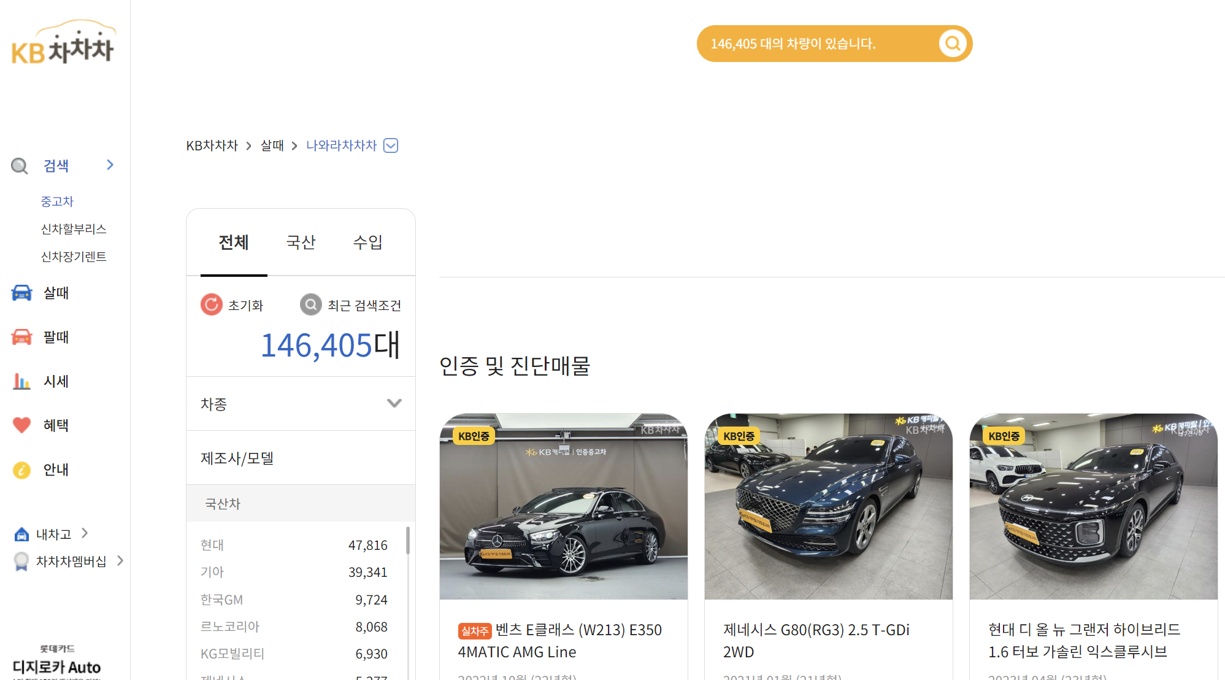Open the Genesis G80 car photo

pos(829,506)
